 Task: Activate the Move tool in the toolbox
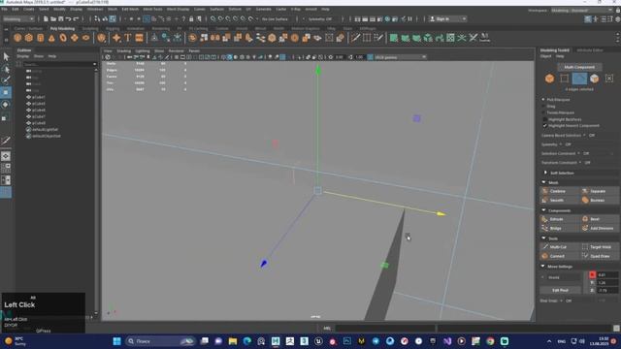6,93
